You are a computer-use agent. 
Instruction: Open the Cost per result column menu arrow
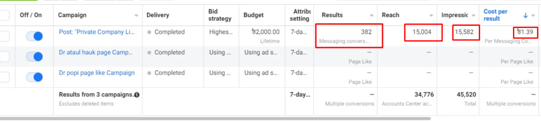pos(533,15)
